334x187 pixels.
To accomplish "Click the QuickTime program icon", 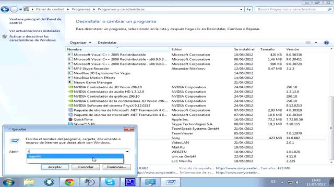I will [70, 119].
